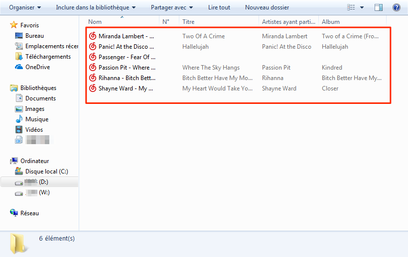Open the view options dropdown arrow
The width and height of the screenshot is (408, 257).
point(362,7)
